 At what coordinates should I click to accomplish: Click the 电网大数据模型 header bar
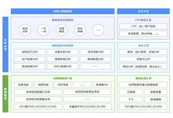coord(63,11)
